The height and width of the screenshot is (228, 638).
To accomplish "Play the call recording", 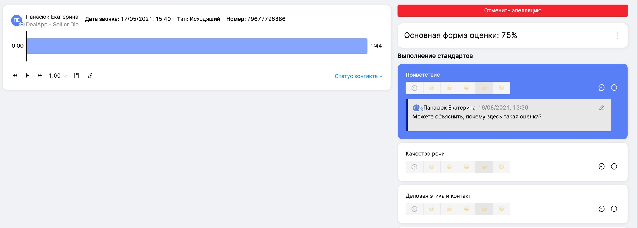I will coord(27,75).
